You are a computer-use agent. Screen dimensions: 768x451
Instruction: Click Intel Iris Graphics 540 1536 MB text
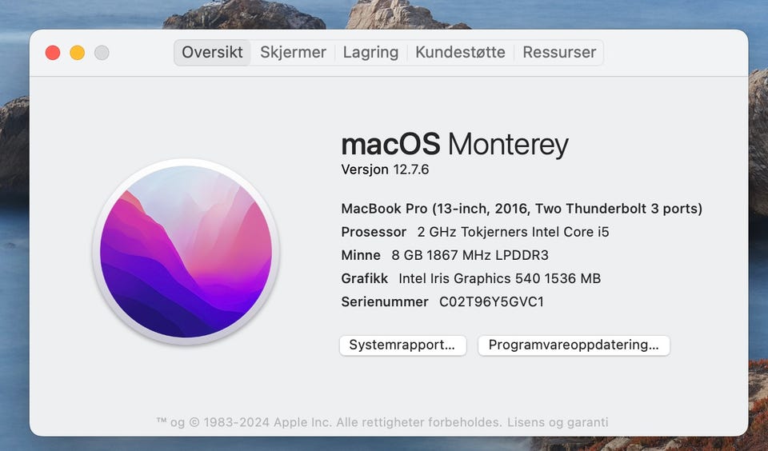pyautogui.click(x=499, y=278)
